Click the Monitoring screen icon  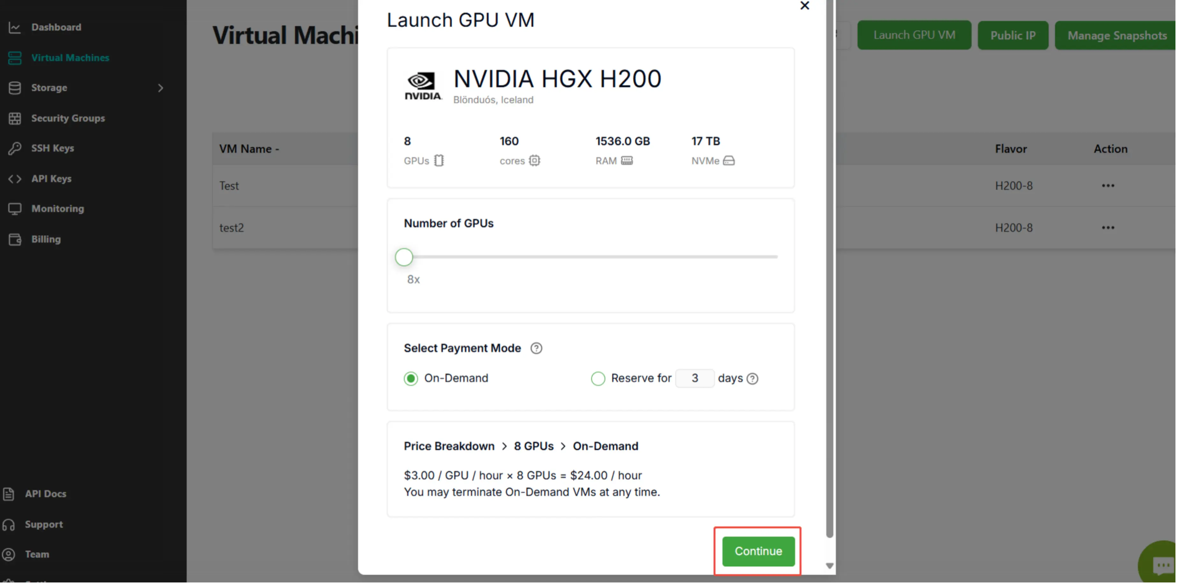point(15,209)
